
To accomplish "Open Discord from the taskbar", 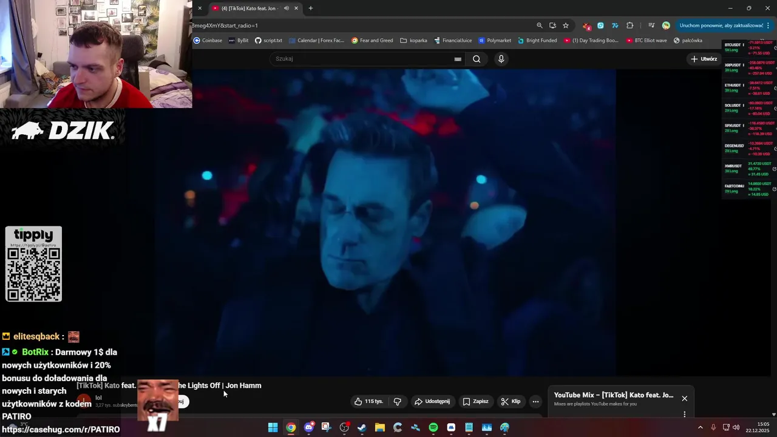I will [x=308, y=427].
